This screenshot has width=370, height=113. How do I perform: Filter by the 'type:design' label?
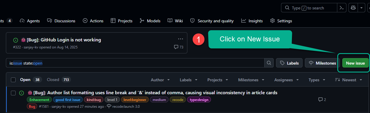[x=199, y=100]
